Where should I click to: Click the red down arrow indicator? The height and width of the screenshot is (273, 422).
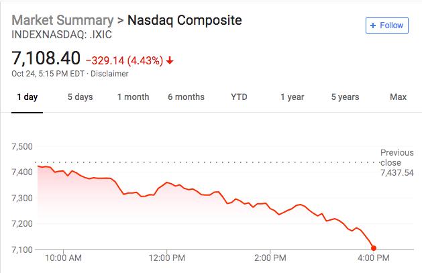(170, 60)
